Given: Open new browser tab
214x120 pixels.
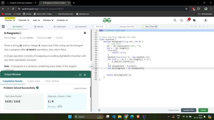Looking at the screenshot, I should [74, 3].
